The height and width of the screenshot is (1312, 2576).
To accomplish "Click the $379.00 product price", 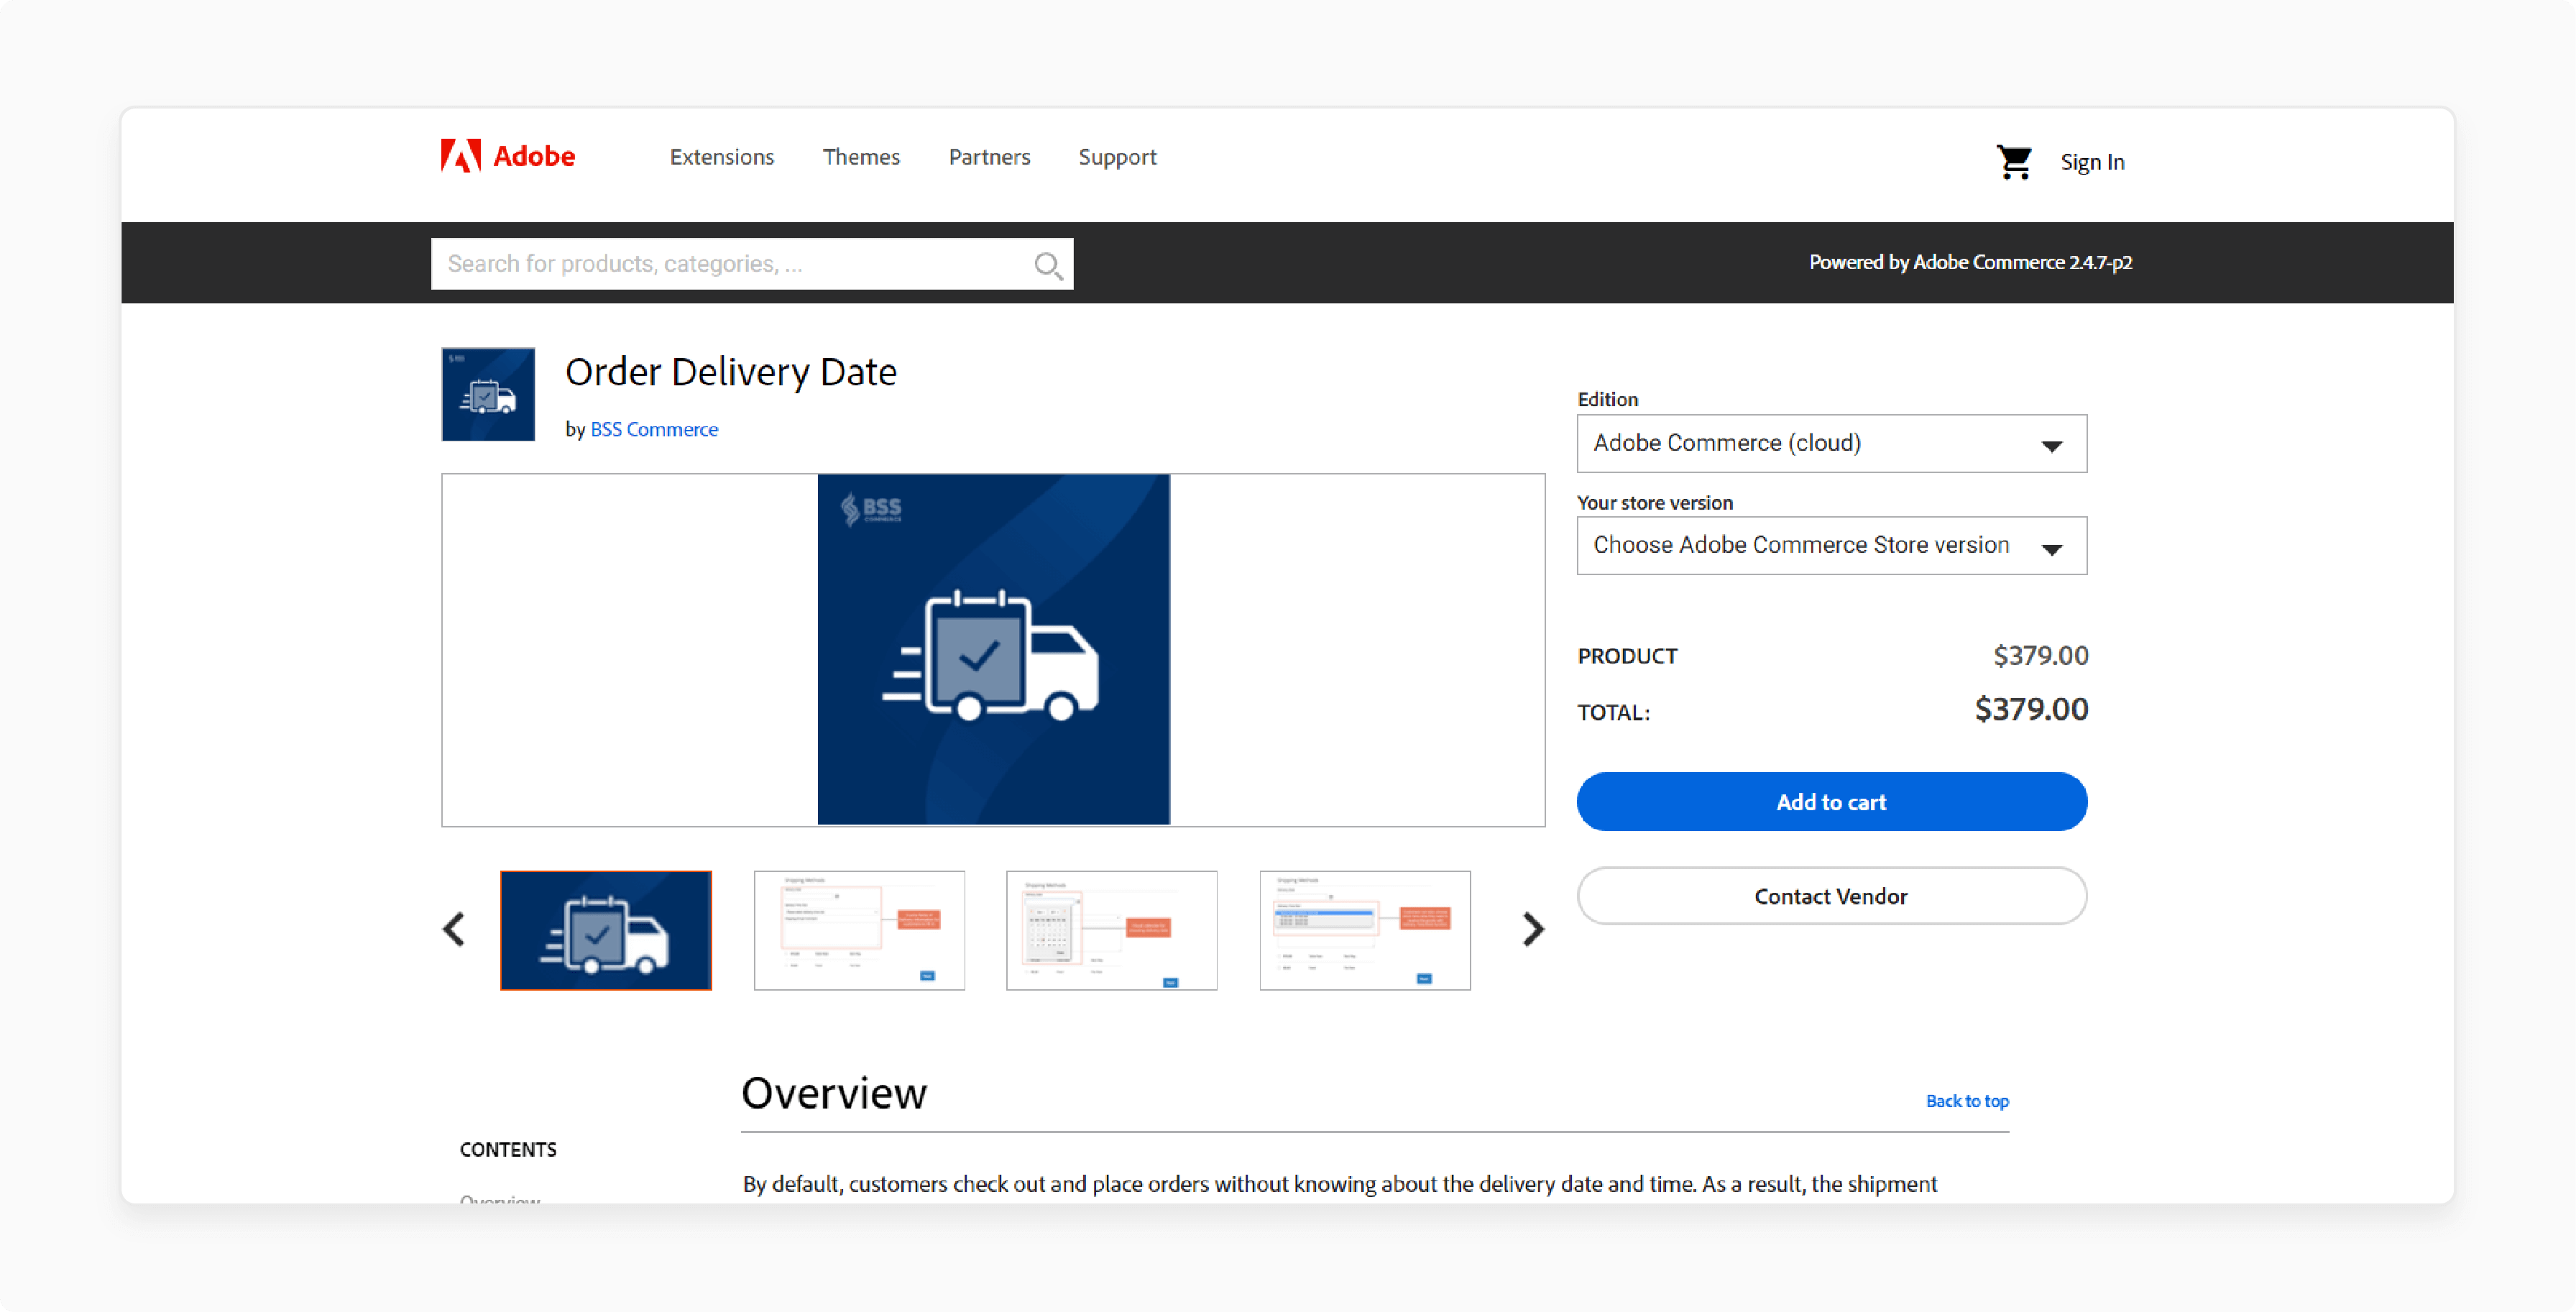I will coord(2040,656).
